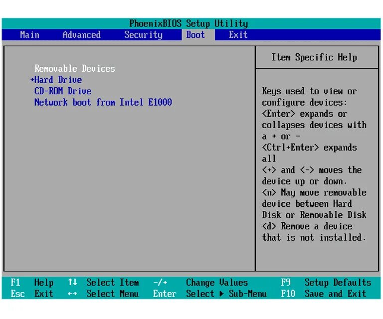Open the Security tab

[x=144, y=35]
